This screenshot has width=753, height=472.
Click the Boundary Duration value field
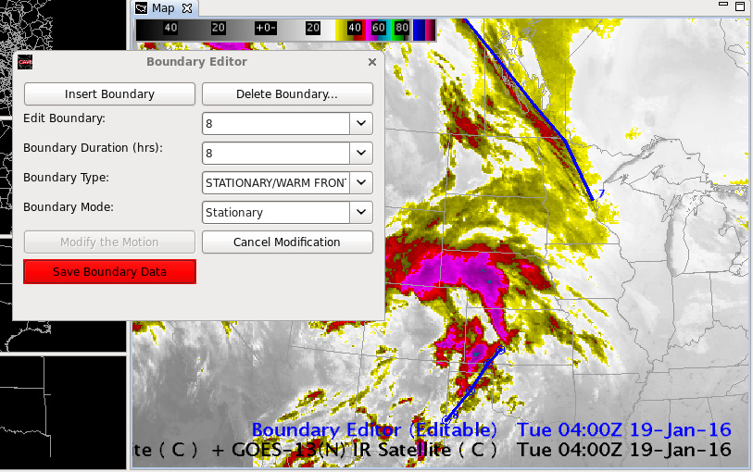click(276, 153)
